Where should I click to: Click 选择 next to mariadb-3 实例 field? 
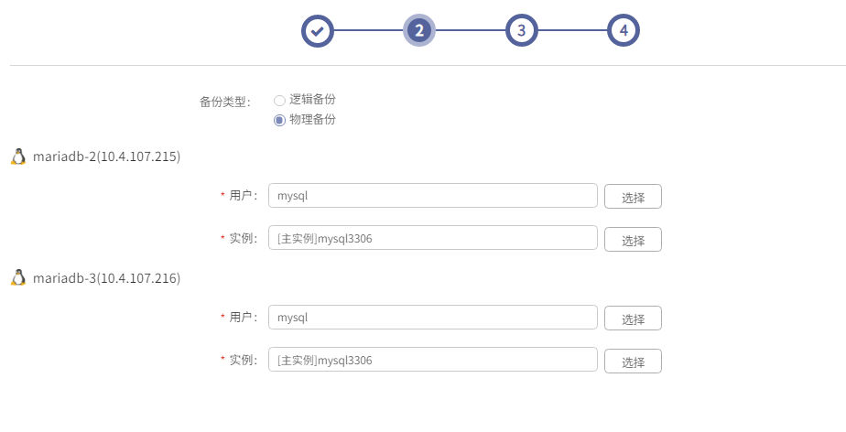(x=633, y=362)
